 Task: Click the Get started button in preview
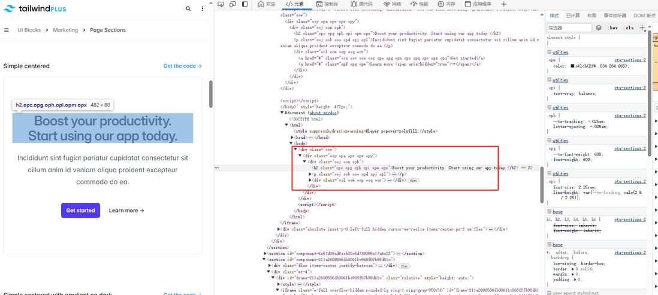click(80, 211)
